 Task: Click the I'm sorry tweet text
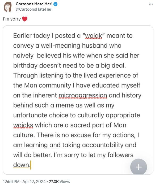coord(12,19)
